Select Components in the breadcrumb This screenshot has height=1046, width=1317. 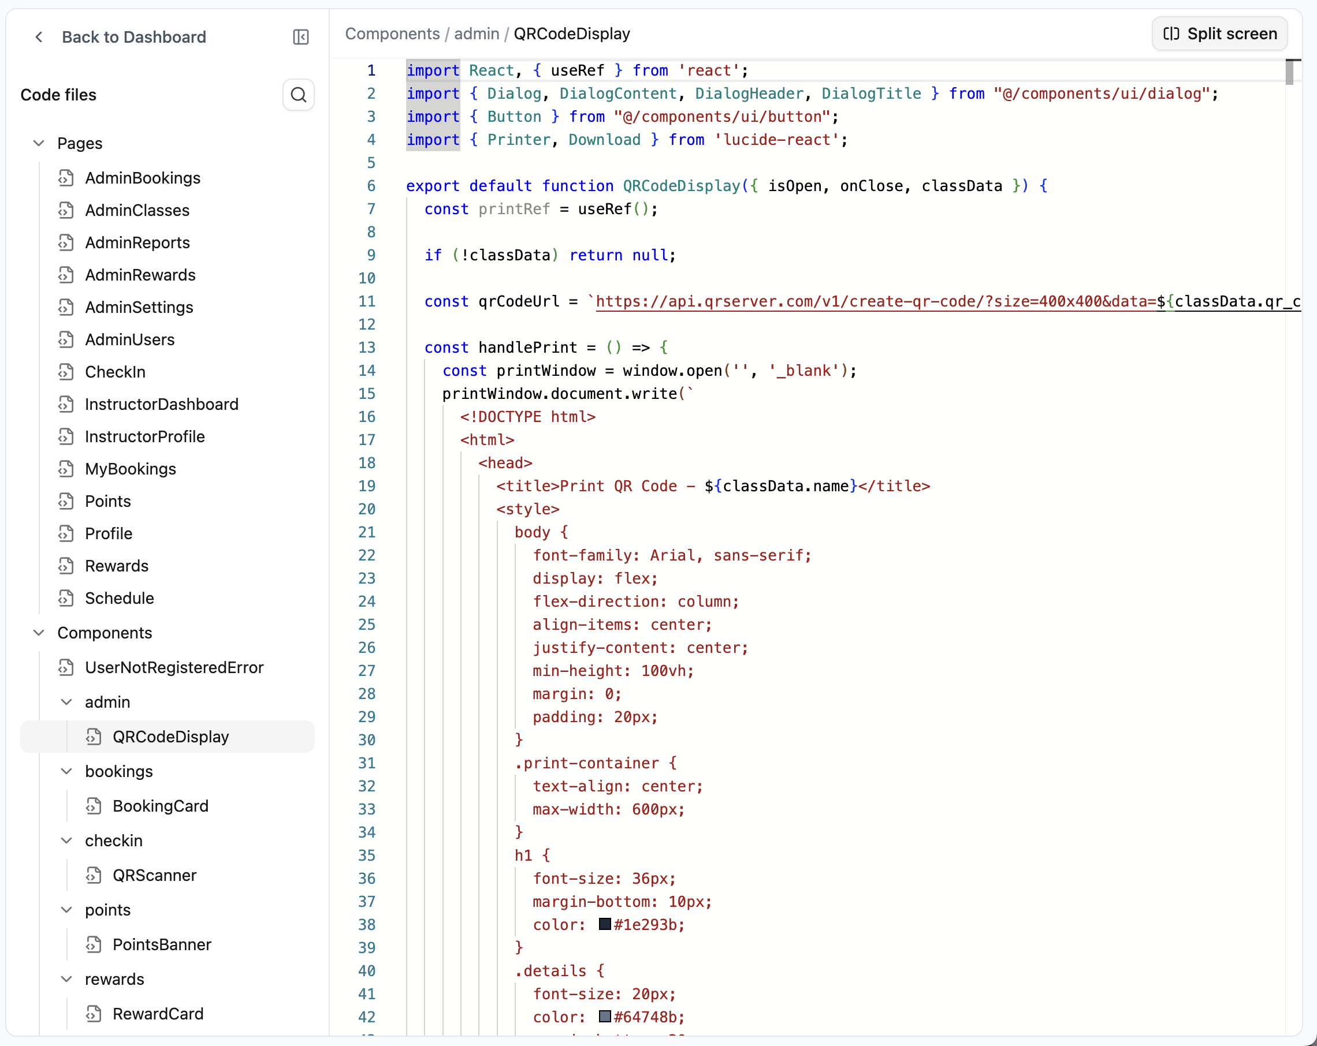[x=392, y=34]
